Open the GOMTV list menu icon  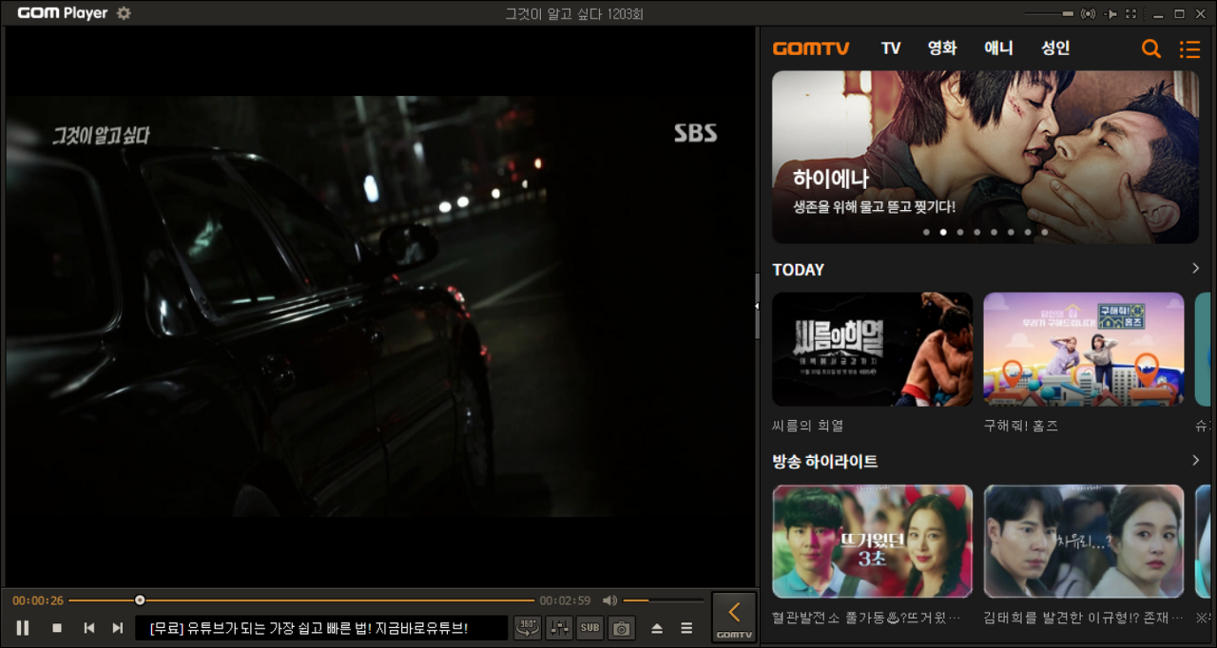click(1189, 49)
